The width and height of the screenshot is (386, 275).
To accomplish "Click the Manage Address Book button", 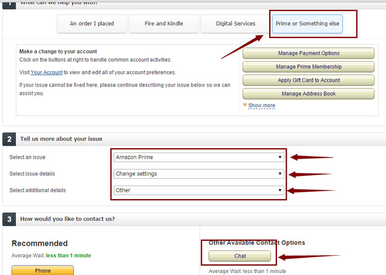I will [308, 94].
